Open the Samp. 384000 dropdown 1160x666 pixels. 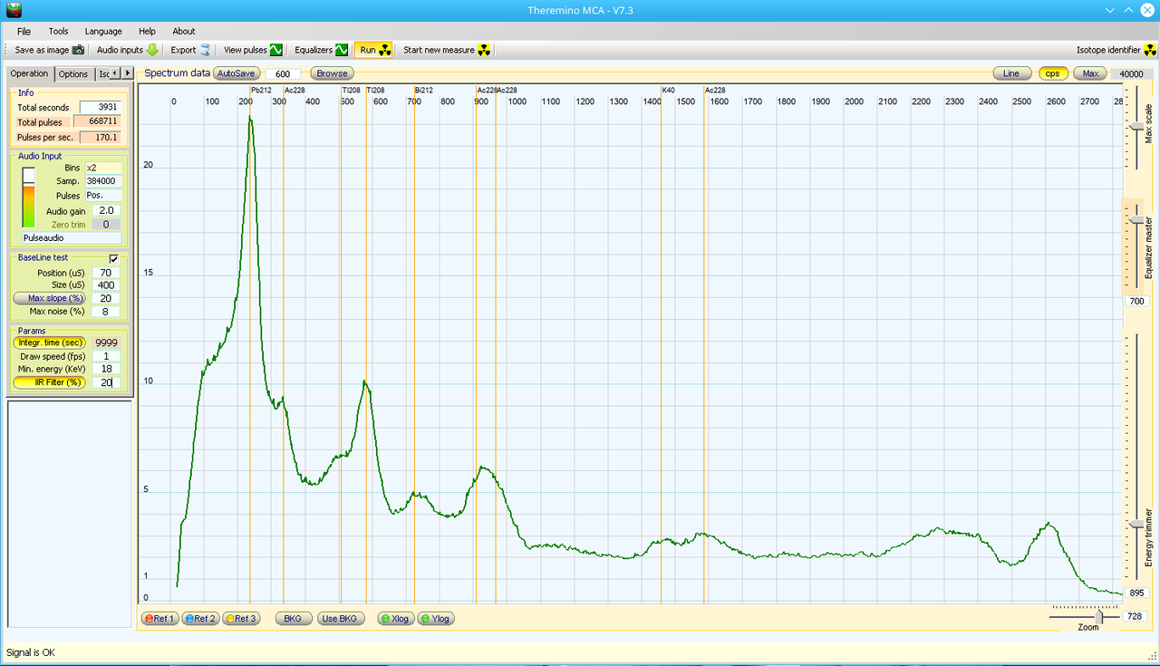pyautogui.click(x=102, y=181)
